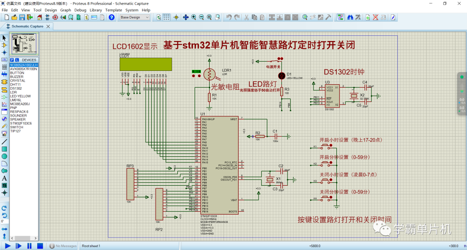Click the Property Assignment Tool icon
The width and height of the screenshot is (467, 250).
point(358,17)
